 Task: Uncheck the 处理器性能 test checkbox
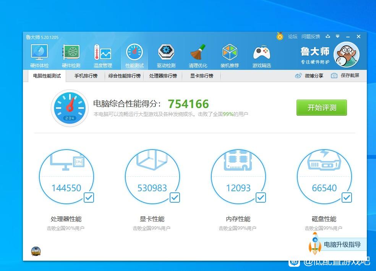[x=89, y=198]
